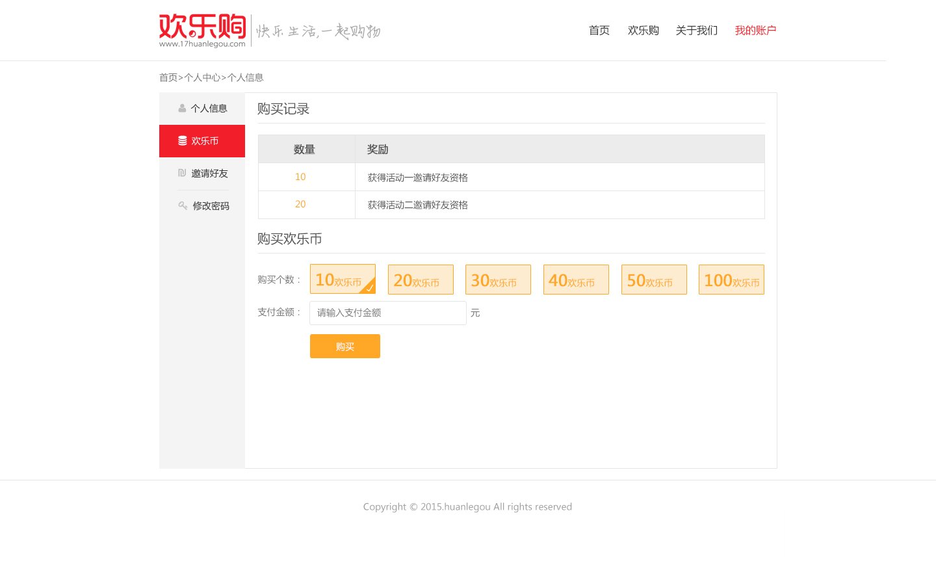Click the coins icon beside 欢乐币
The width and height of the screenshot is (936, 563).
(x=183, y=140)
